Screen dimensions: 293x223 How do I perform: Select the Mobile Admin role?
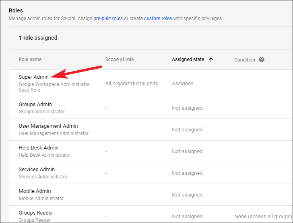coord(35,191)
